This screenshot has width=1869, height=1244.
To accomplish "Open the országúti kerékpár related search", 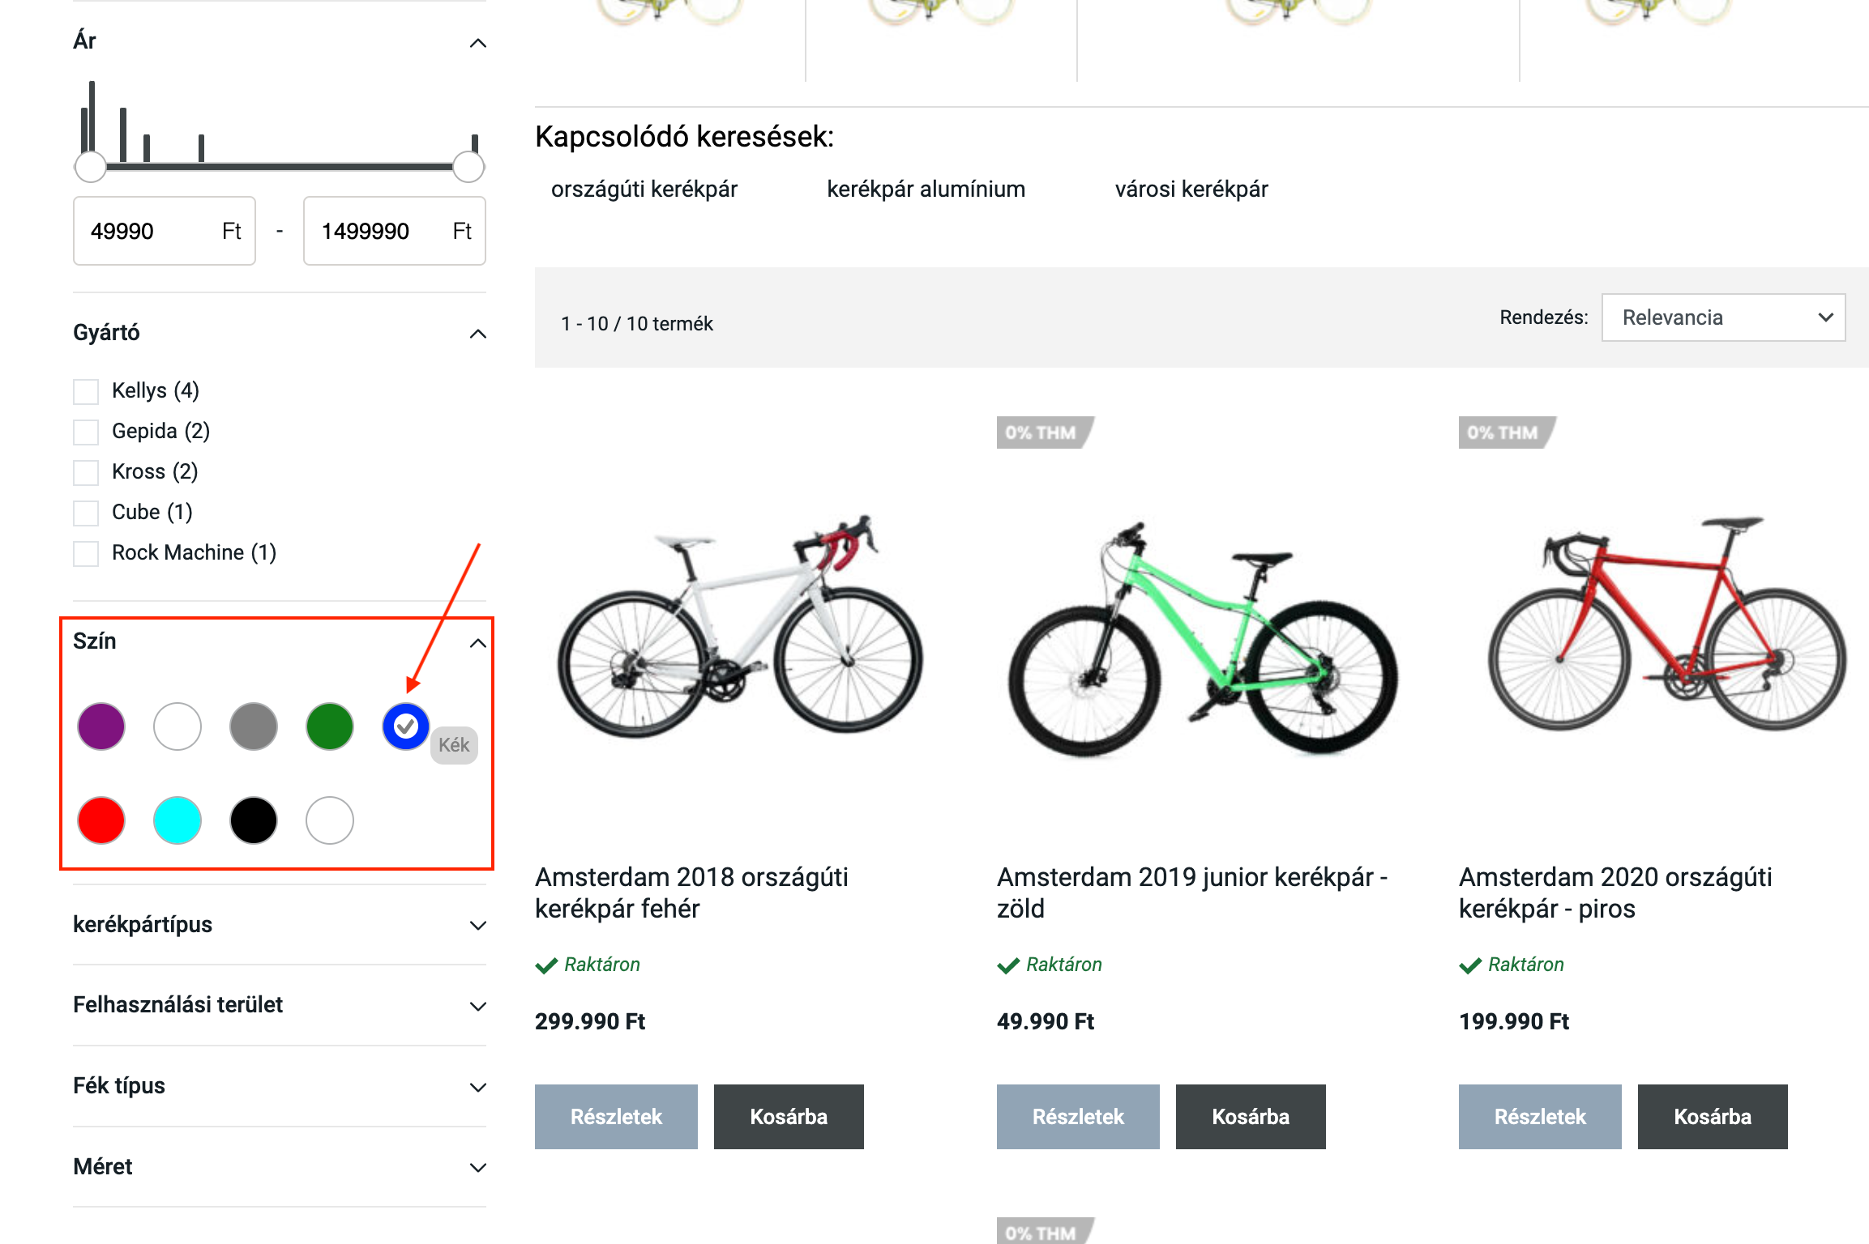I will point(644,190).
